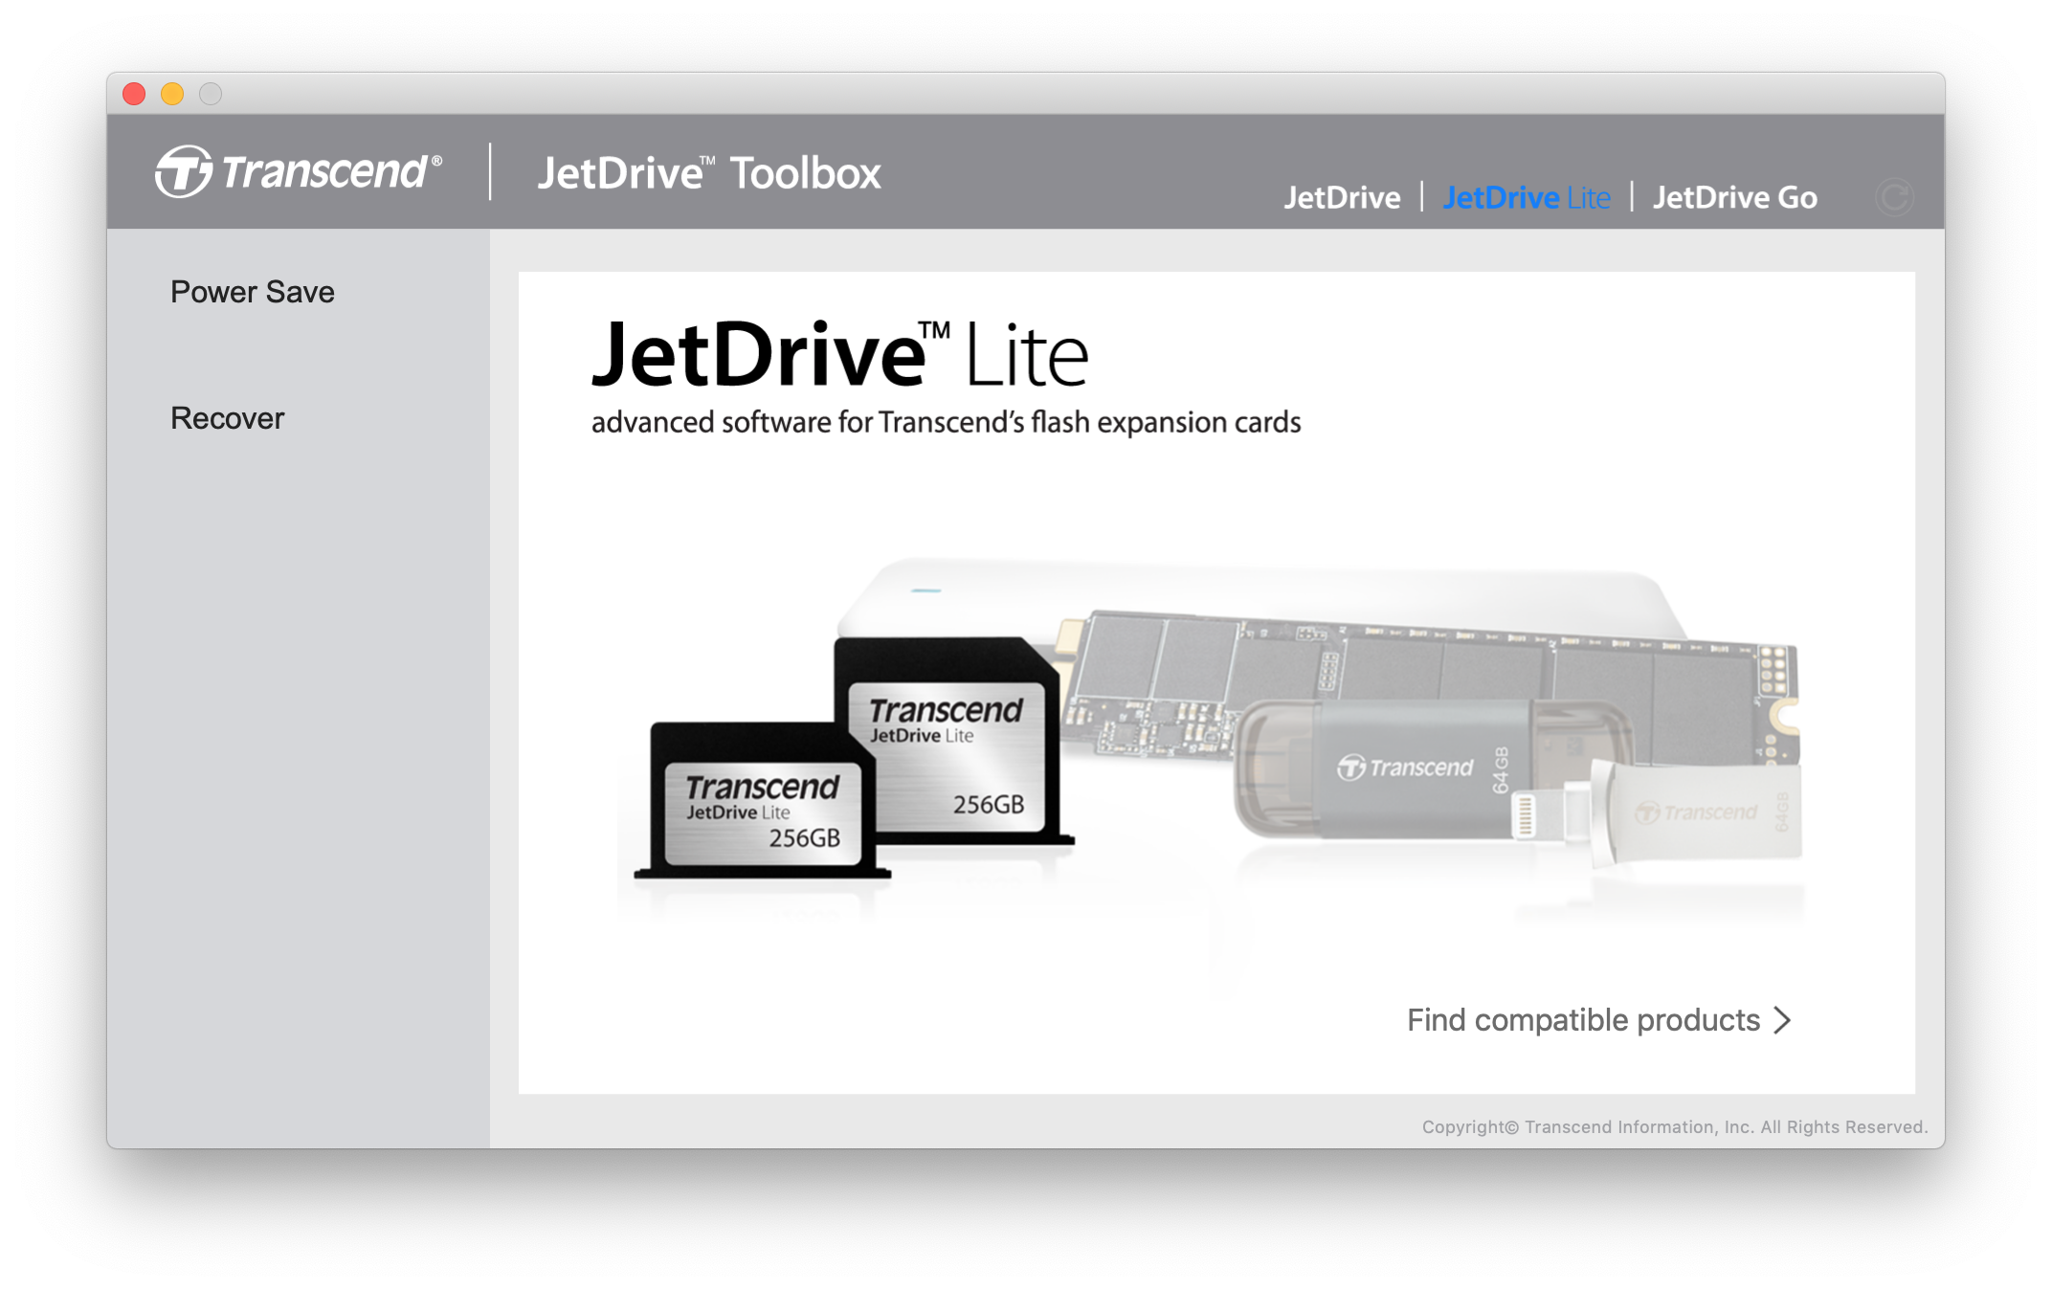Click the refresh icon in the header
Screen dimensions: 2052x1290
pos(1894,197)
